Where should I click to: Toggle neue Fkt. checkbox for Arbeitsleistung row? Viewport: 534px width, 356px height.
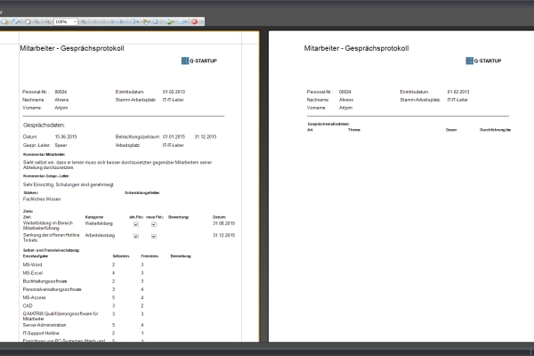tap(154, 236)
